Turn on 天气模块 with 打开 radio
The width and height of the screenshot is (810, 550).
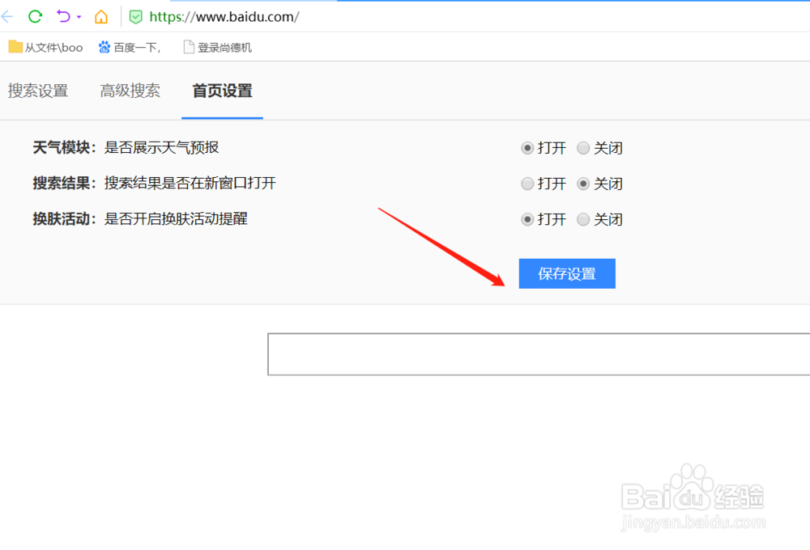click(x=527, y=148)
